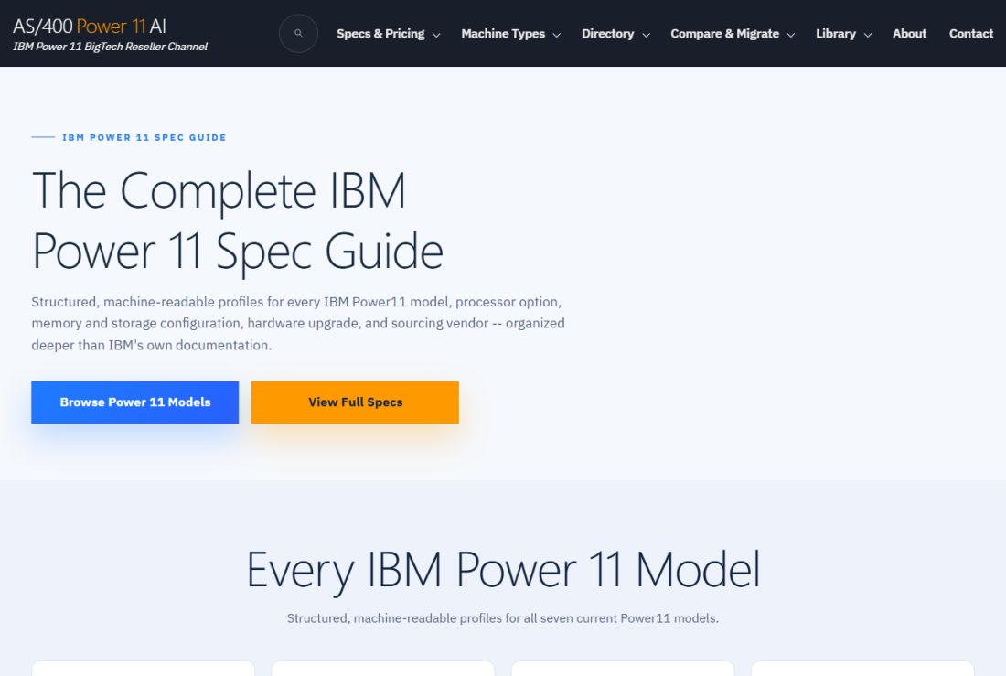Click the 'Structured, machine-readable profiles for every' paragraph
The image size is (1006, 676).
[298, 324]
